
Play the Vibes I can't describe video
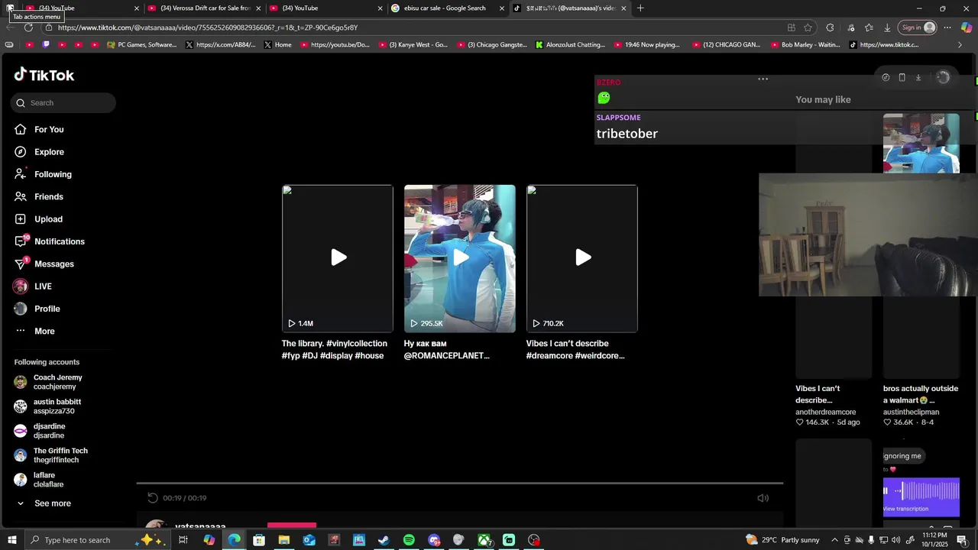click(582, 258)
